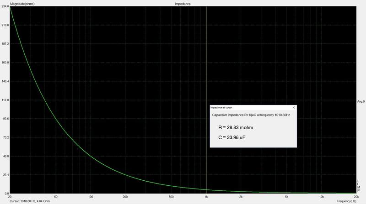This screenshot has width=366, height=204.
Task: Click the 23.4 magnitude tick label
Action: [x=5, y=175]
